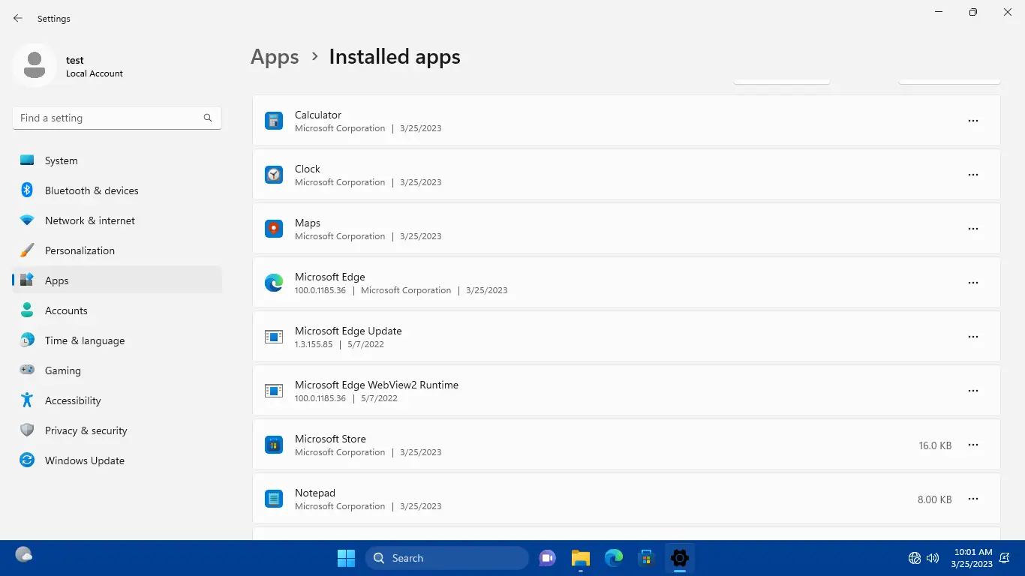Open more options for Microsoft Edge Update
The height and width of the screenshot is (576, 1025).
point(973,337)
